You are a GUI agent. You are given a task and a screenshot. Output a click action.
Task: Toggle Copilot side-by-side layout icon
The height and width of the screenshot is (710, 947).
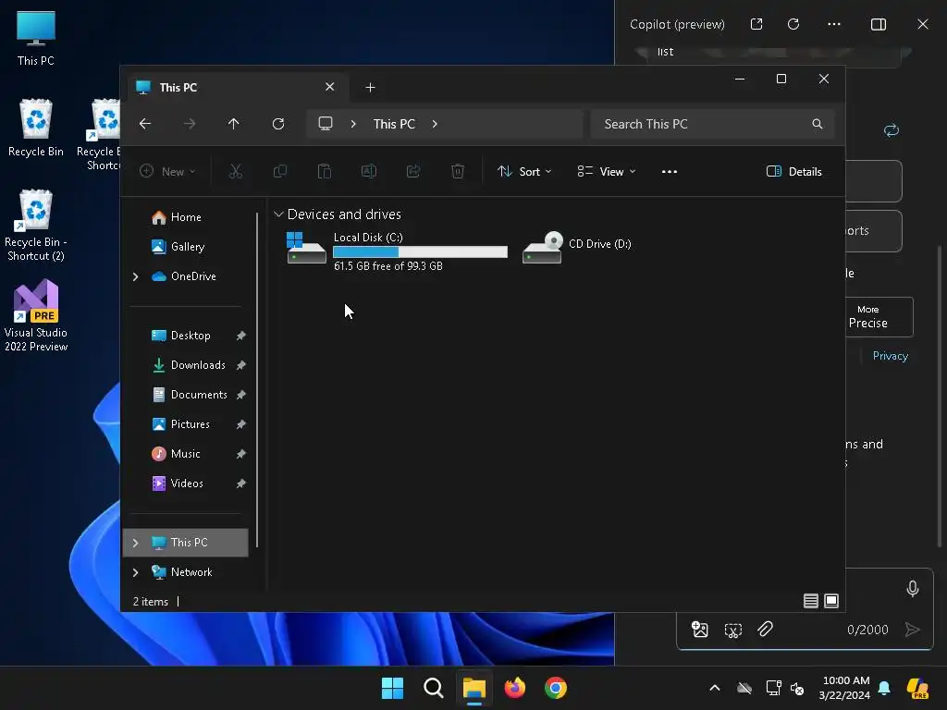pos(879,24)
